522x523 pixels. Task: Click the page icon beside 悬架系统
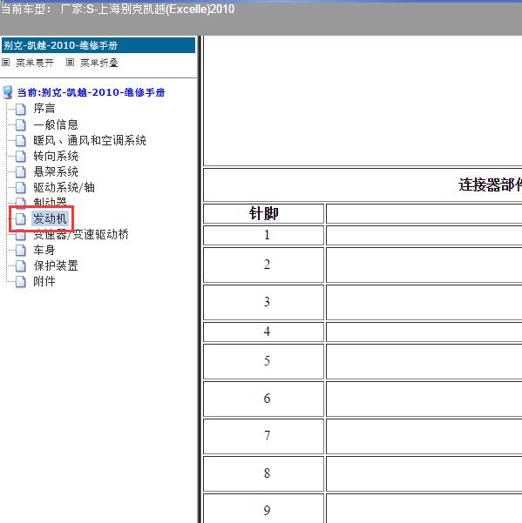pyautogui.click(x=21, y=171)
